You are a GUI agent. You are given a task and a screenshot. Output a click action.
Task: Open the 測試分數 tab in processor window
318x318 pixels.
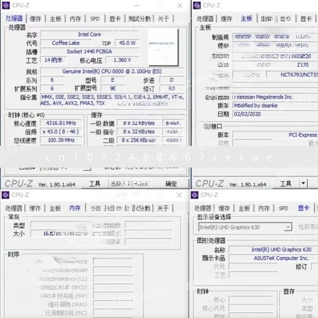[140, 19]
